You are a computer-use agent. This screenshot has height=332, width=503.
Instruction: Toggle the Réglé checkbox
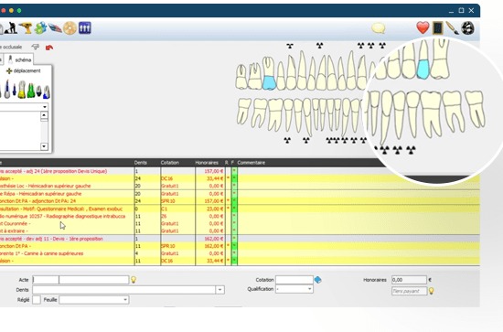37,300
